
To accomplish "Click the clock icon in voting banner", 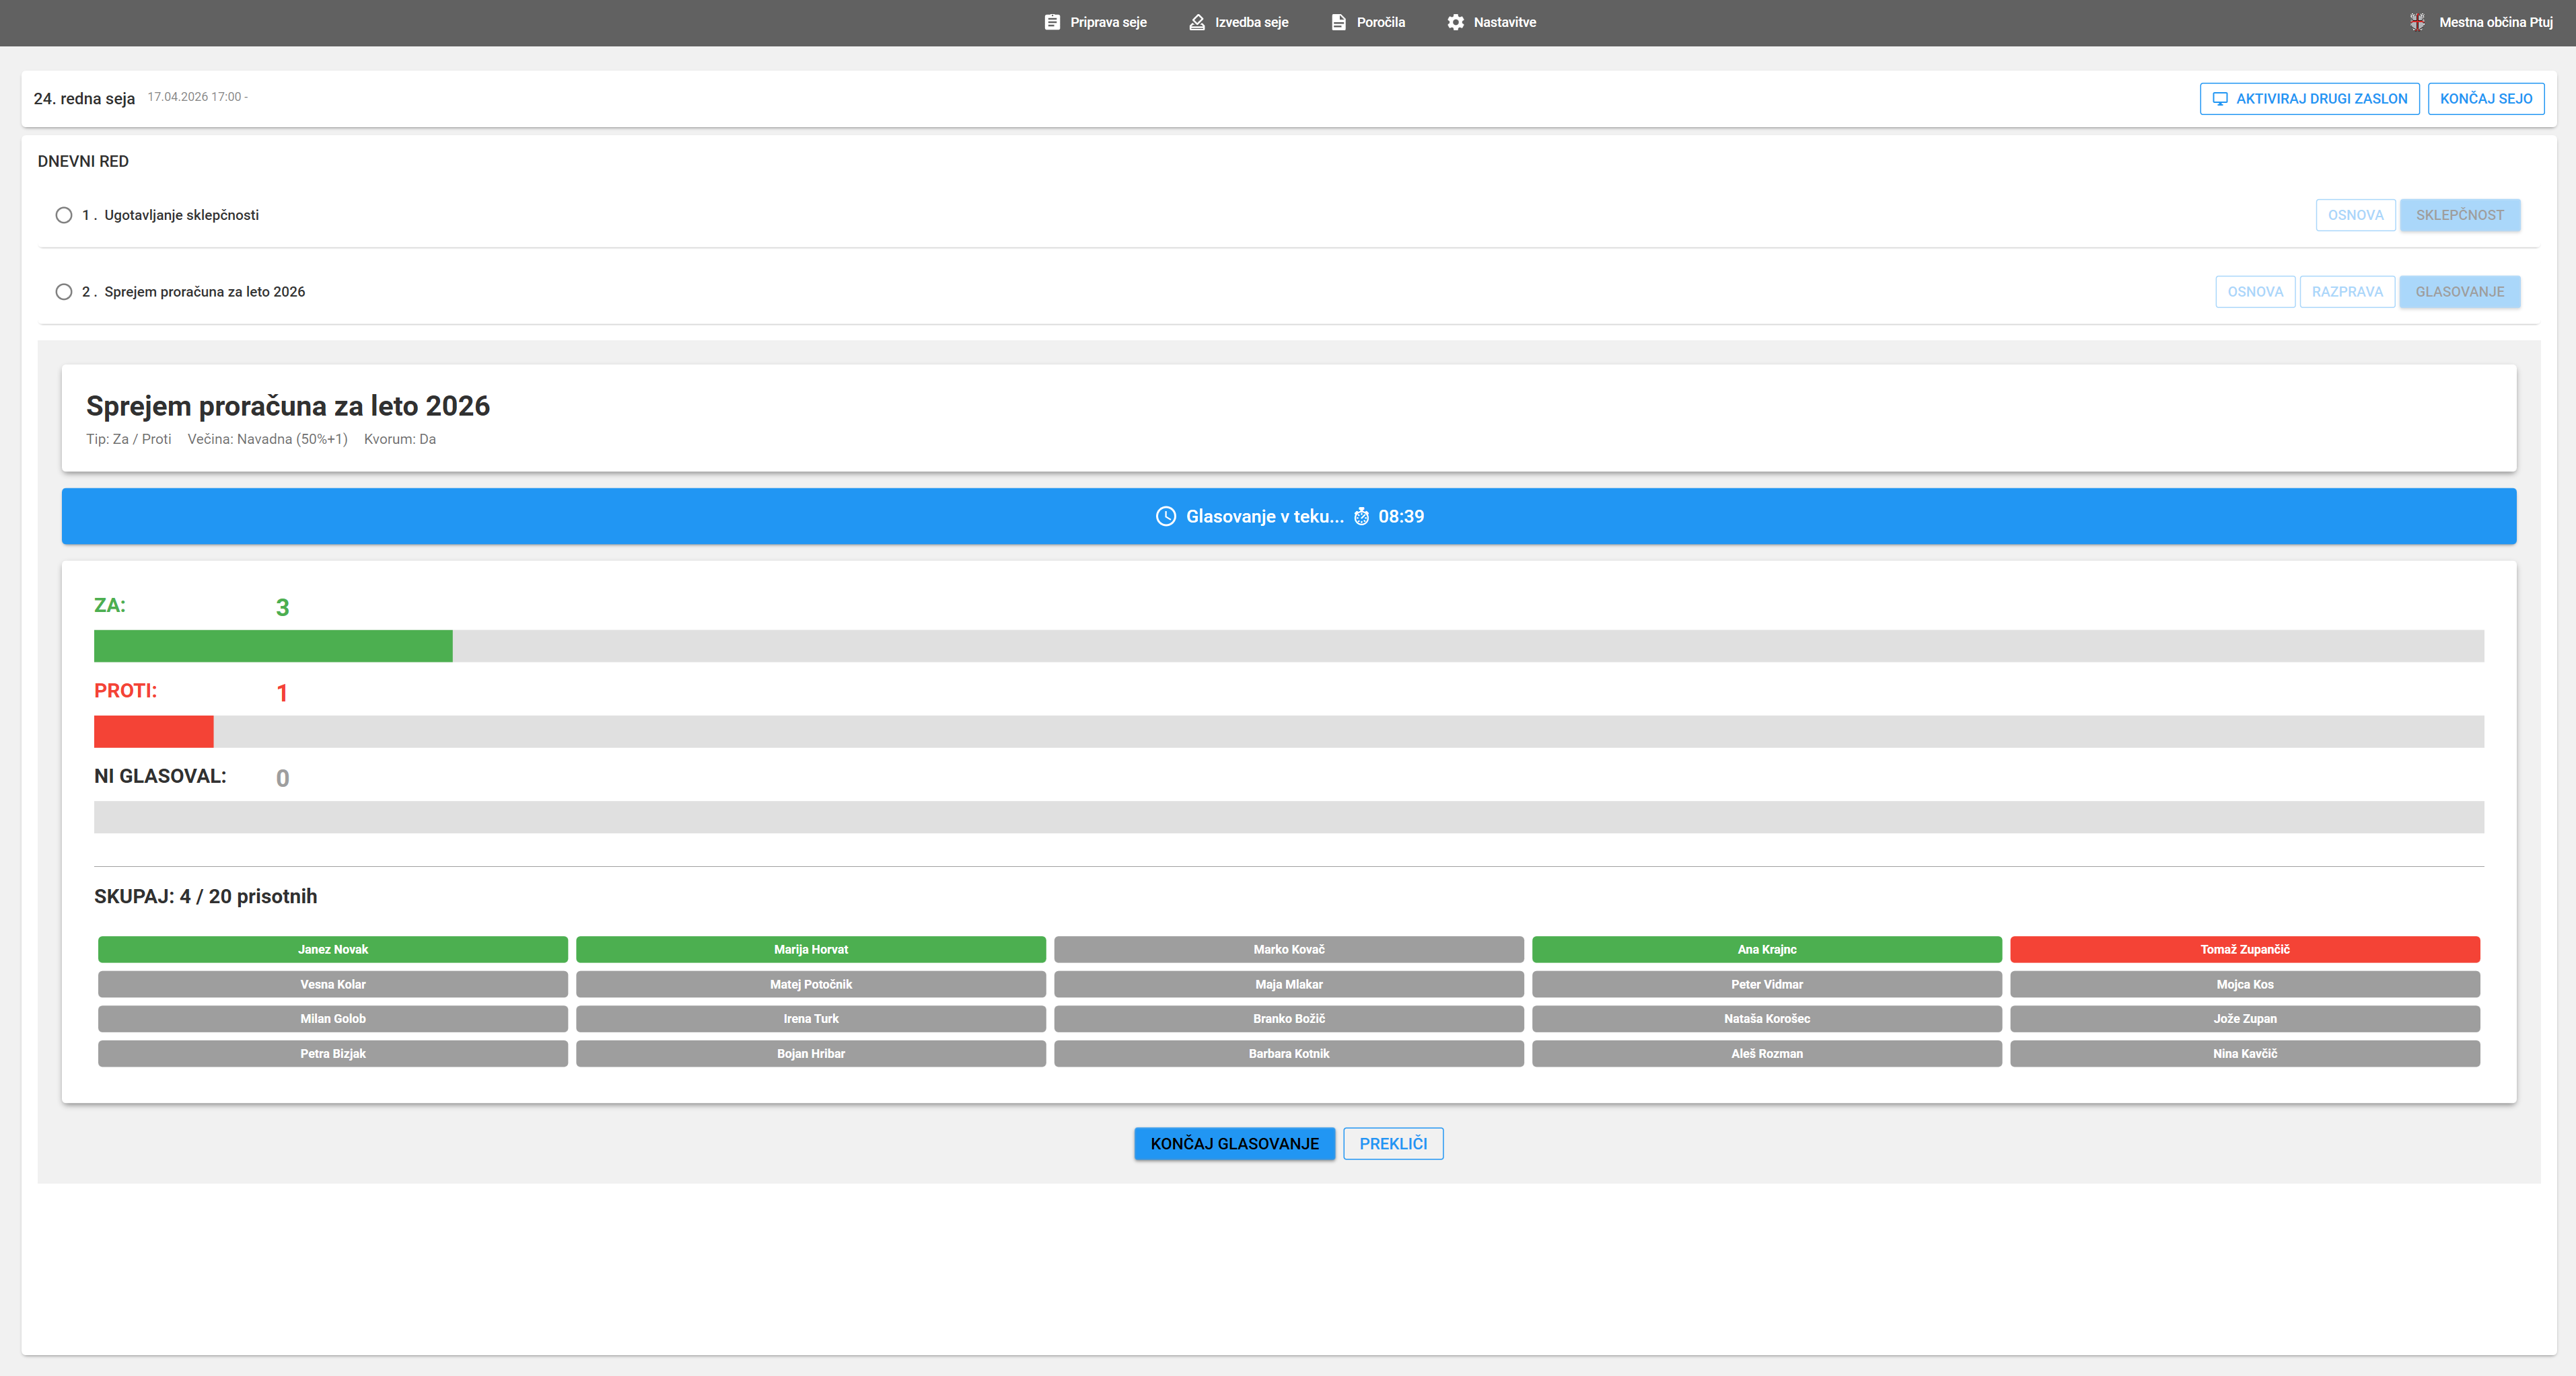I will tap(1165, 517).
